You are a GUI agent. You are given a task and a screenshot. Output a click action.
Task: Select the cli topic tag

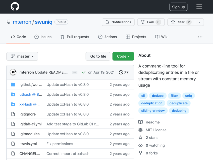click(143, 96)
